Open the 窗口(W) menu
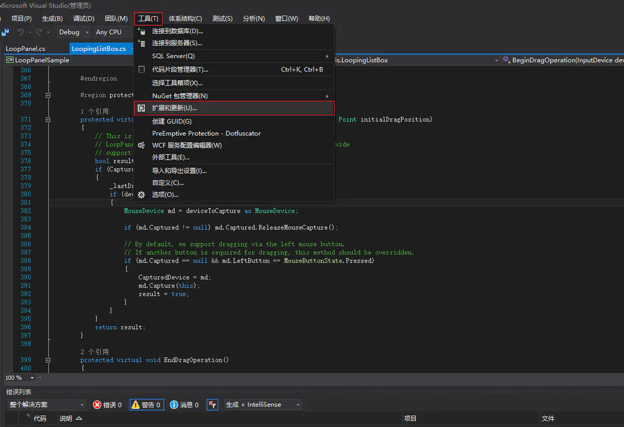This screenshot has width=624, height=427. [287, 19]
